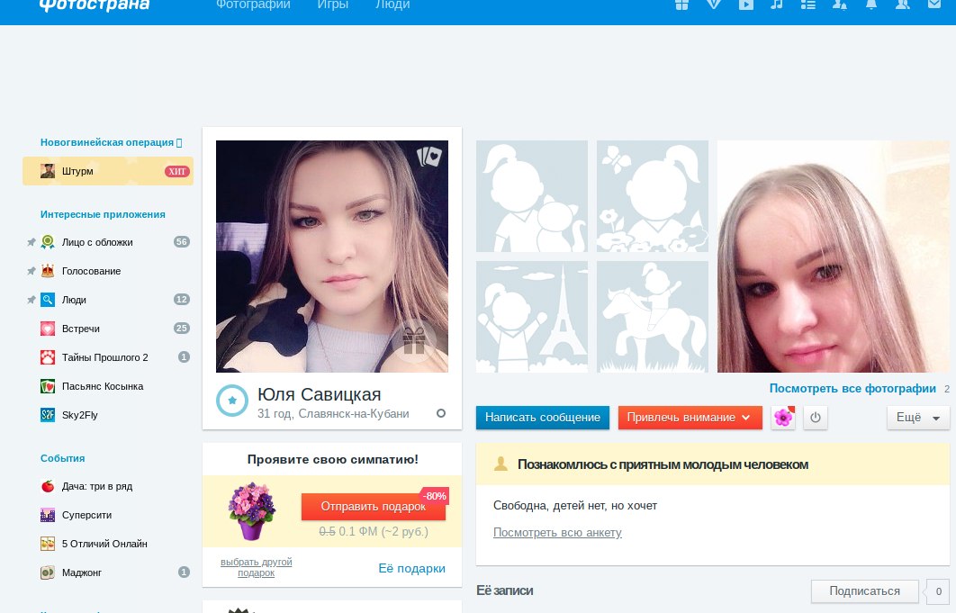The height and width of the screenshot is (613, 956).
Task: Open Новогвинейская операция sidebar header
Action: coord(110,142)
